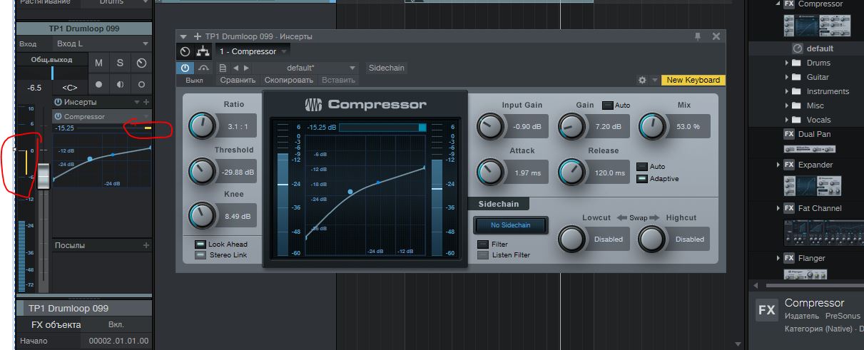Open the plugin window's top-left triangle menu
Viewport: 864px width, 350px height.
point(183,36)
